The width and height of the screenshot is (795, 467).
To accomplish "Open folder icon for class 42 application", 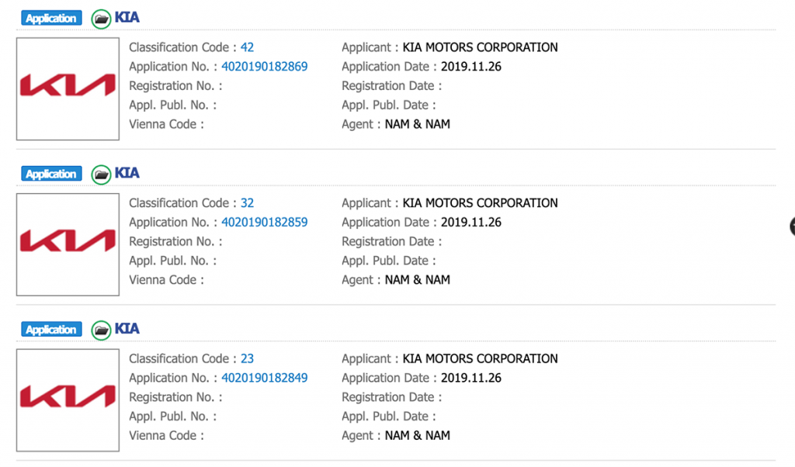I will (x=101, y=19).
